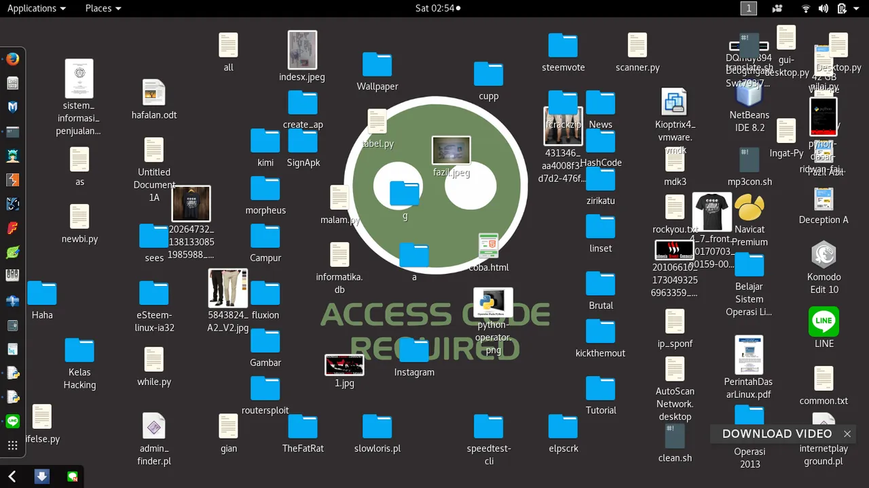Select the scanner.py file
The height and width of the screenshot is (488, 869).
637,45
